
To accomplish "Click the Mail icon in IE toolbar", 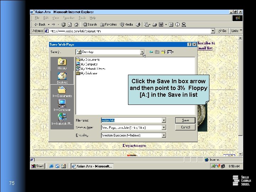I will click(x=146, y=25).
